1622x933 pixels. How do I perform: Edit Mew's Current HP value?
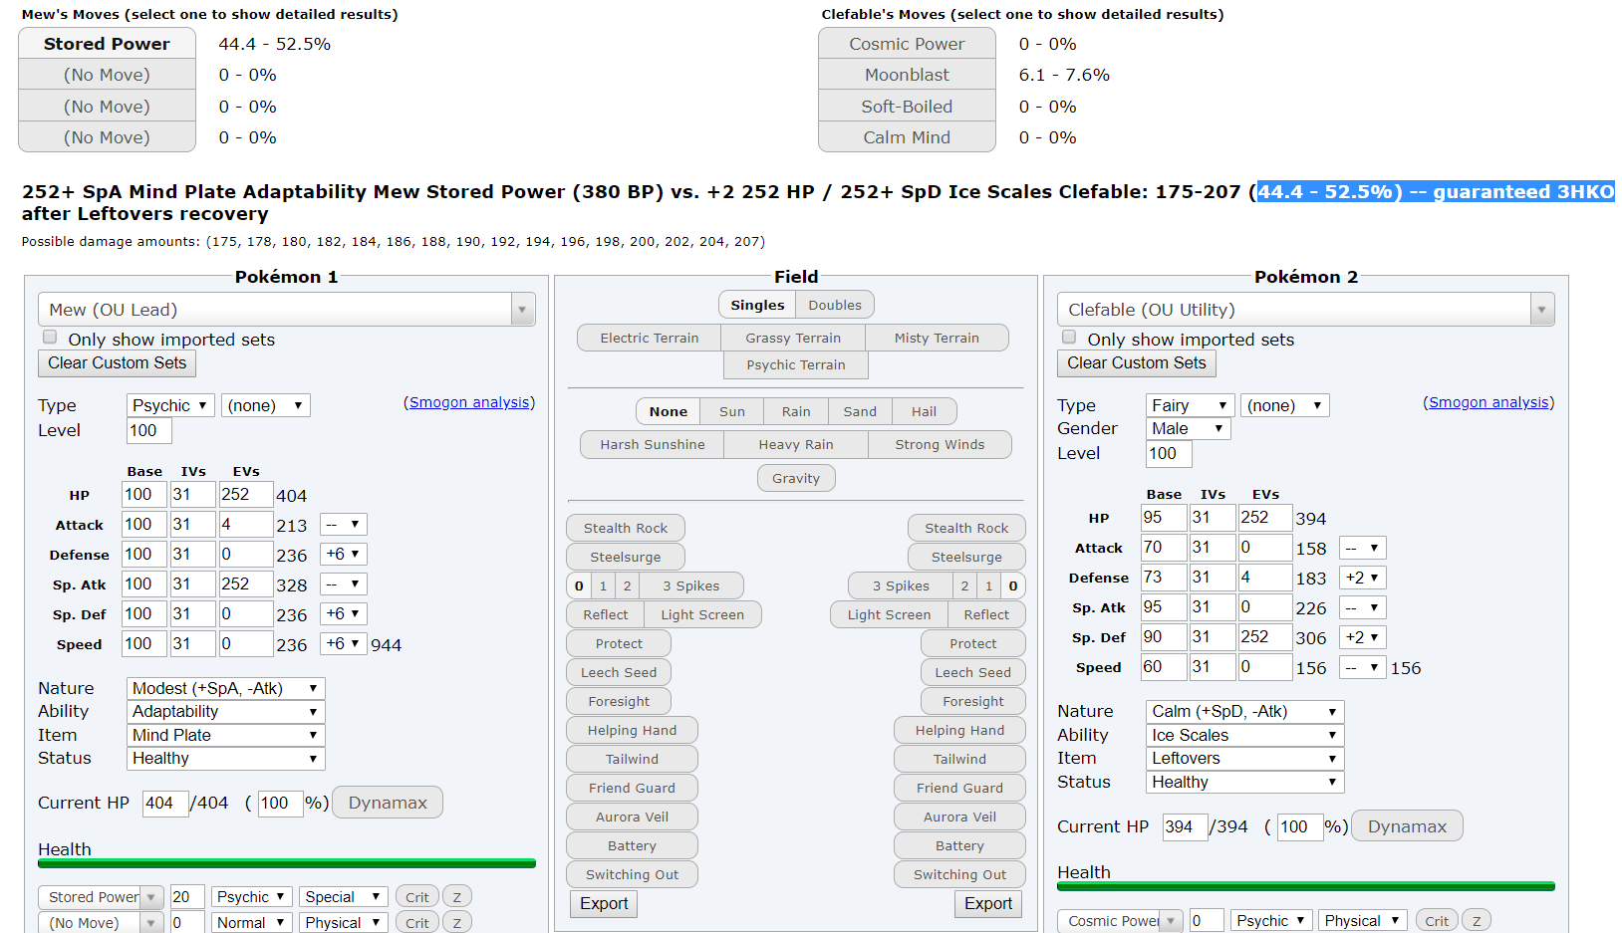[165, 803]
